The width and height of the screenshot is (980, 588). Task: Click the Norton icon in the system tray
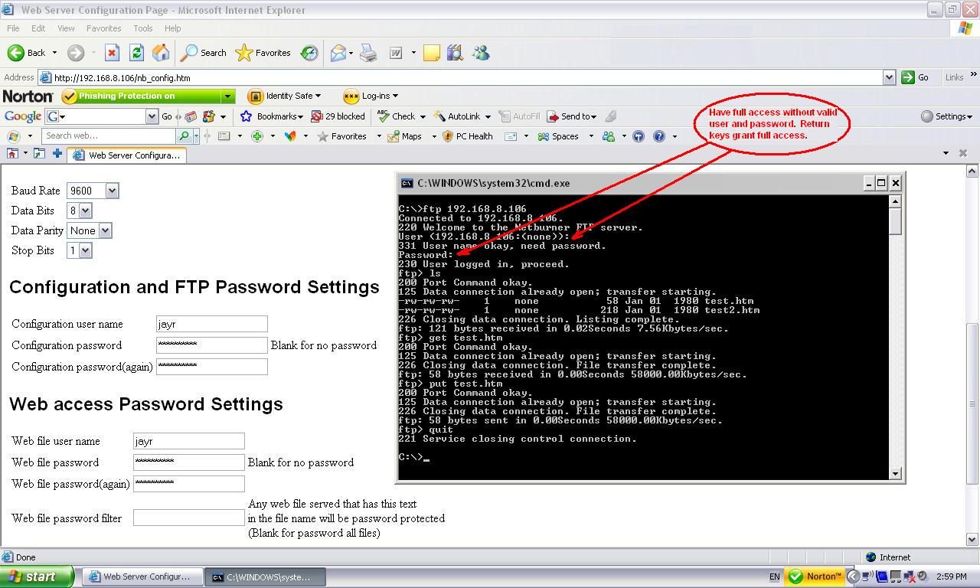816,577
